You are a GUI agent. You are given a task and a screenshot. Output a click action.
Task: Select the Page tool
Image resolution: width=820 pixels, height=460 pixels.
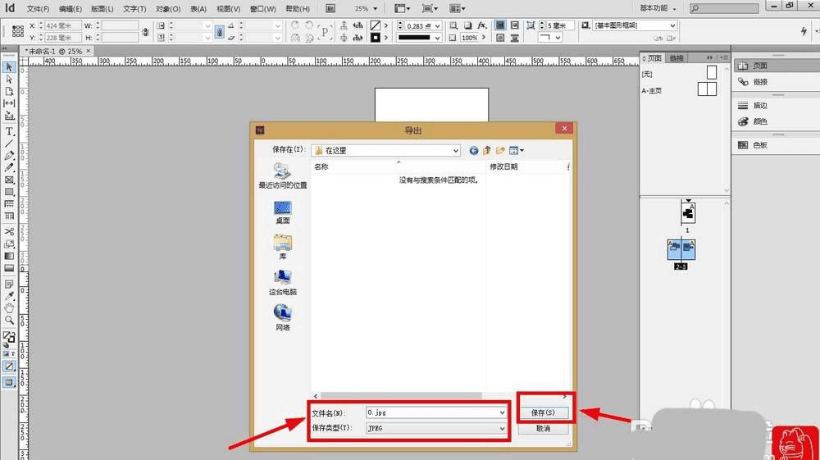pos(9,92)
